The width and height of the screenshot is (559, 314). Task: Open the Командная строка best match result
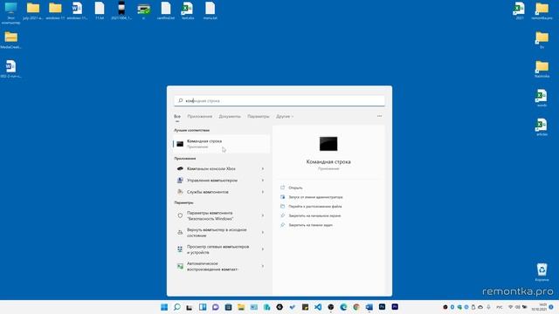(221, 144)
